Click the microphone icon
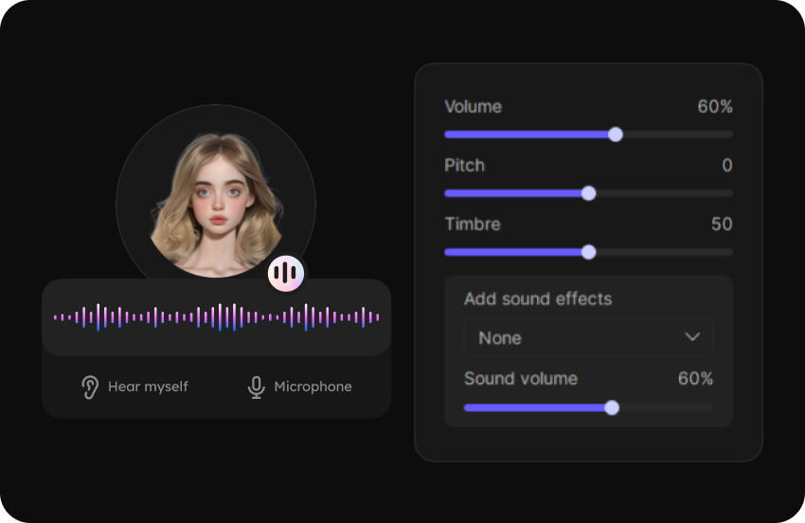 coord(256,387)
